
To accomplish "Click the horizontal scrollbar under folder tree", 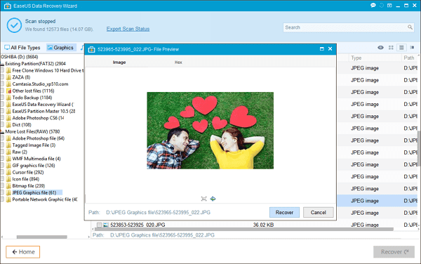I will point(42,237).
